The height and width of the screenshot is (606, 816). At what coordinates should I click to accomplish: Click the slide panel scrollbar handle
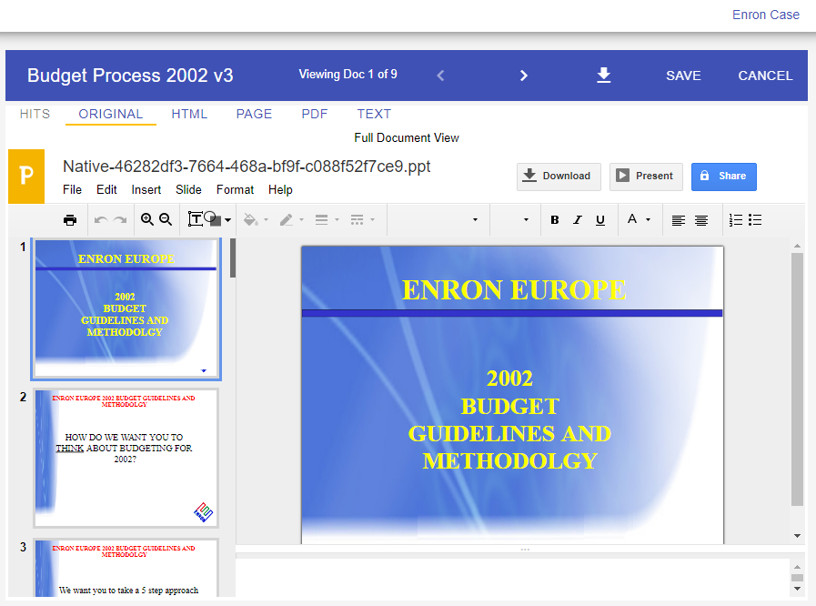[233, 258]
